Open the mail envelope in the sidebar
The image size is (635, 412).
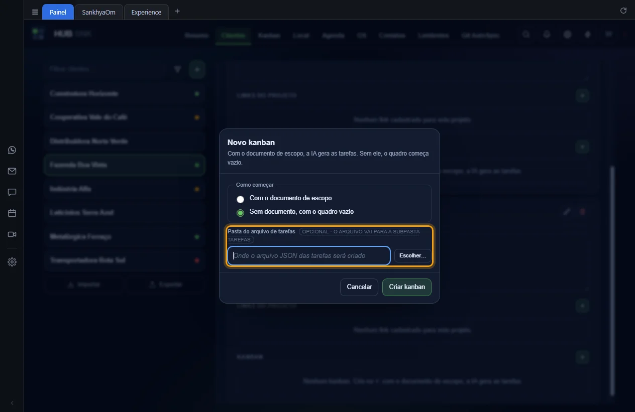pyautogui.click(x=12, y=171)
